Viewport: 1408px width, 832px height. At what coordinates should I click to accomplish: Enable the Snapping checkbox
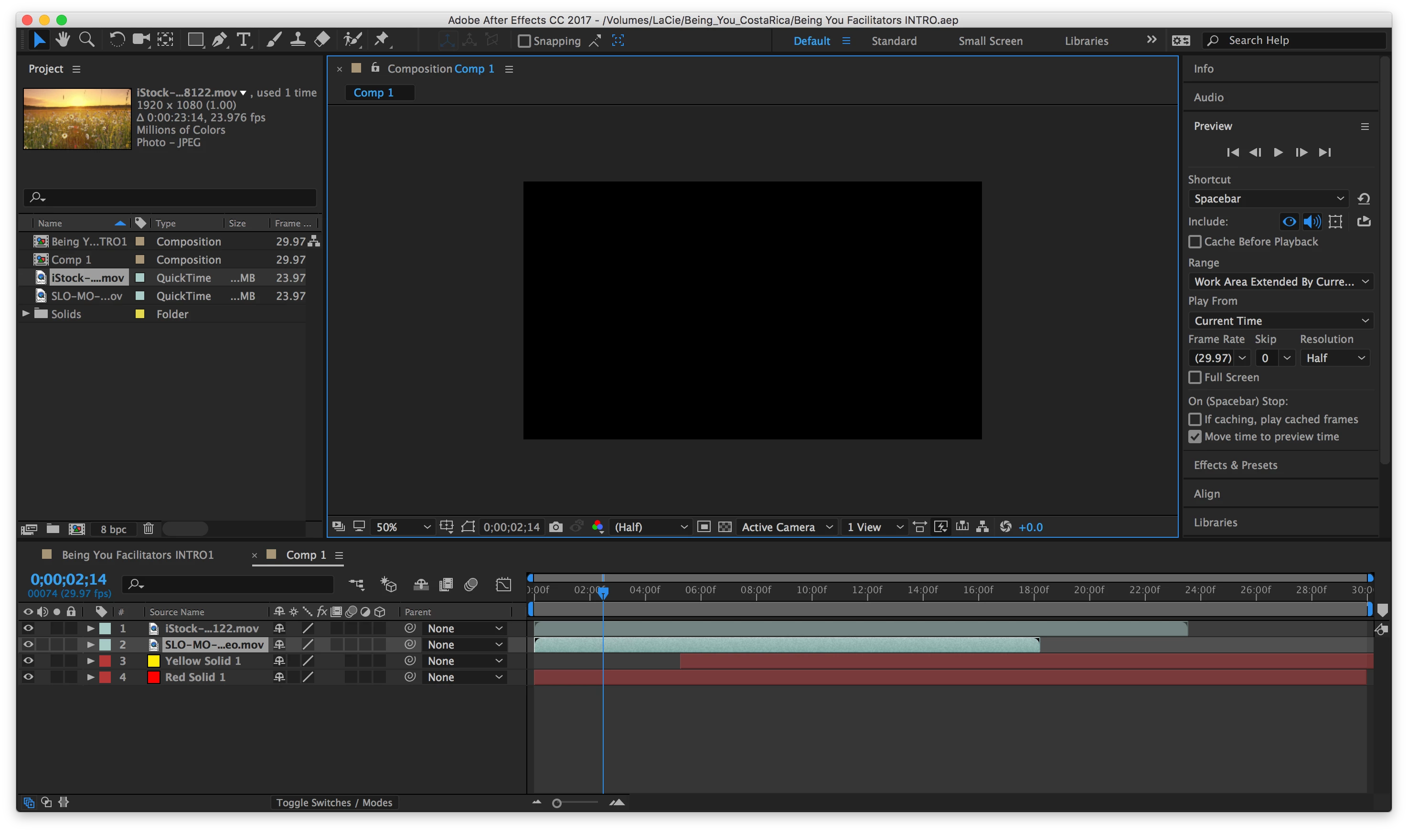(x=524, y=41)
